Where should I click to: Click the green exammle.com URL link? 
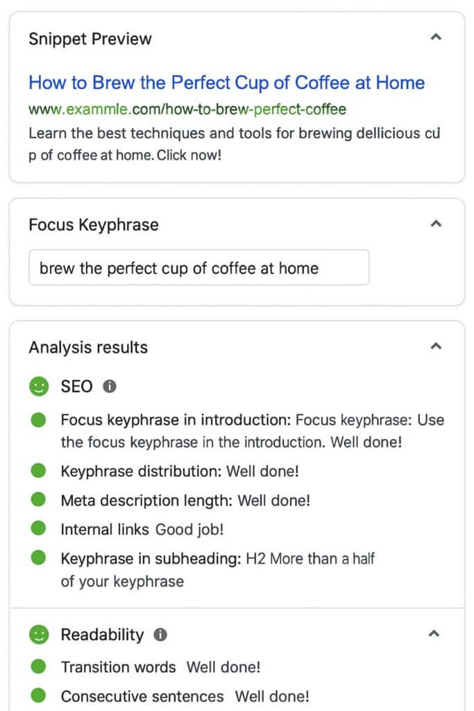tap(186, 110)
